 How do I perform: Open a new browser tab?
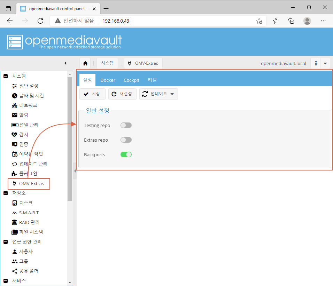[106, 8]
